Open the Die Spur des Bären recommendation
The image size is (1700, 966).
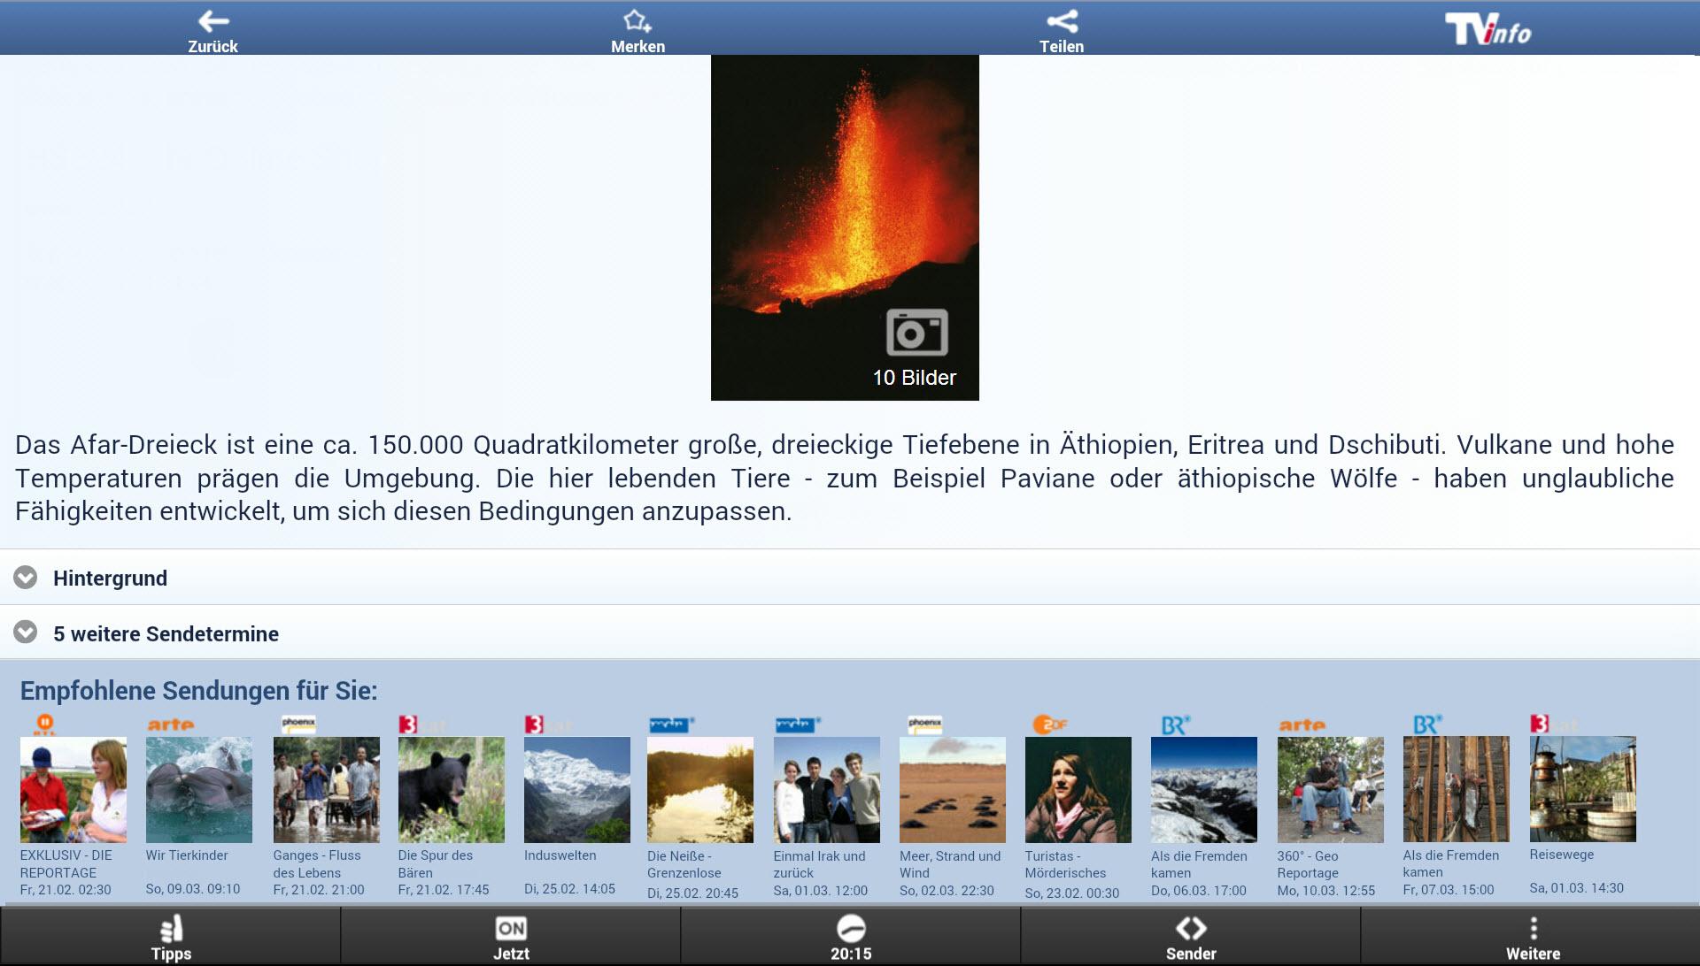pos(451,790)
